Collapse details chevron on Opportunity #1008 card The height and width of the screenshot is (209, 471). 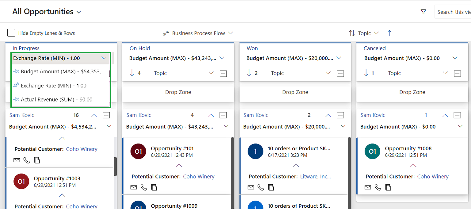[x=413, y=166]
